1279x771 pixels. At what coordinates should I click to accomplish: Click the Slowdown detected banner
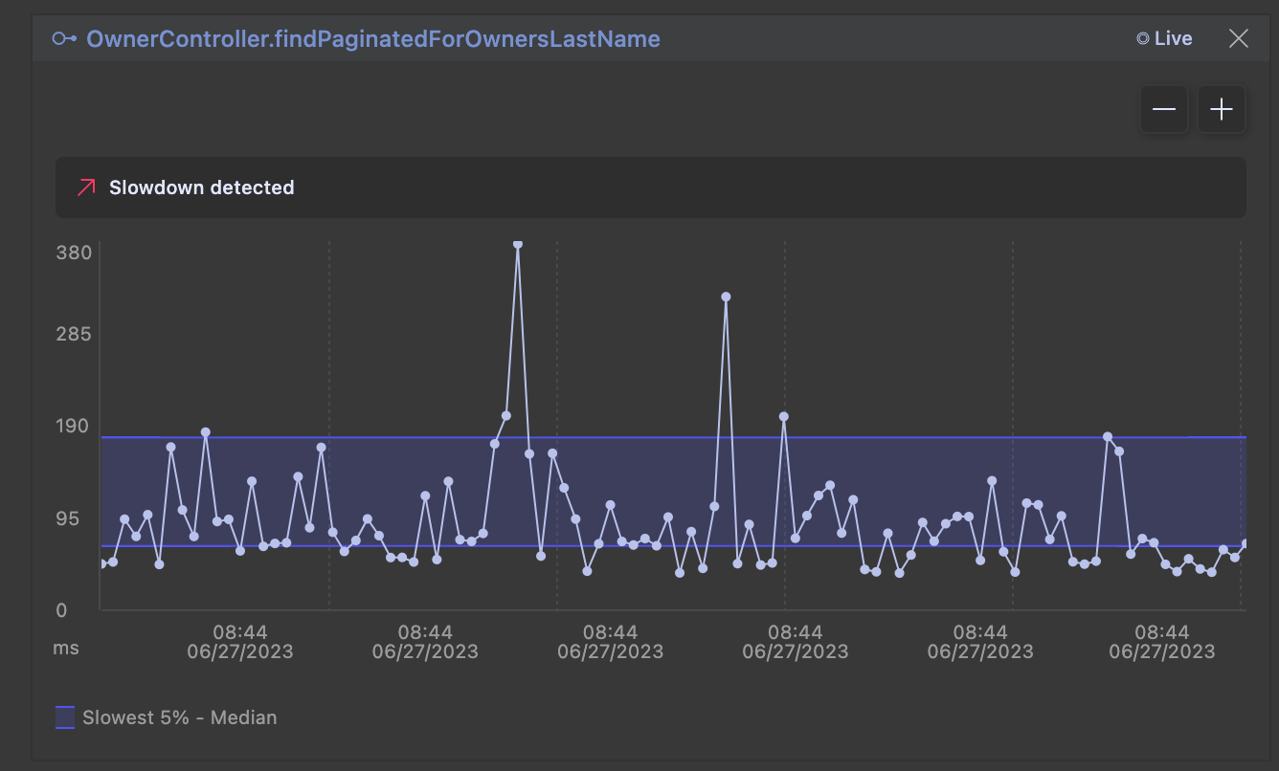(x=651, y=187)
